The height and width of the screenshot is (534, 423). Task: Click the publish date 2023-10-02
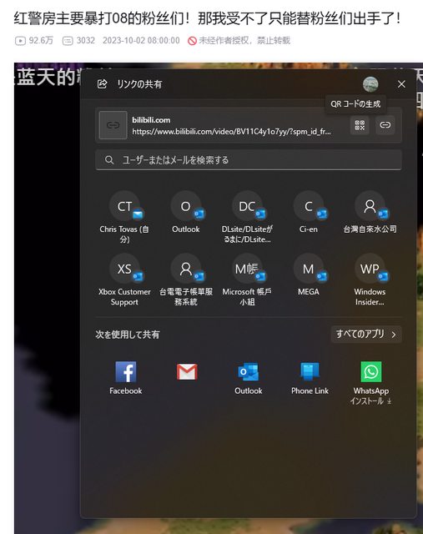point(141,41)
